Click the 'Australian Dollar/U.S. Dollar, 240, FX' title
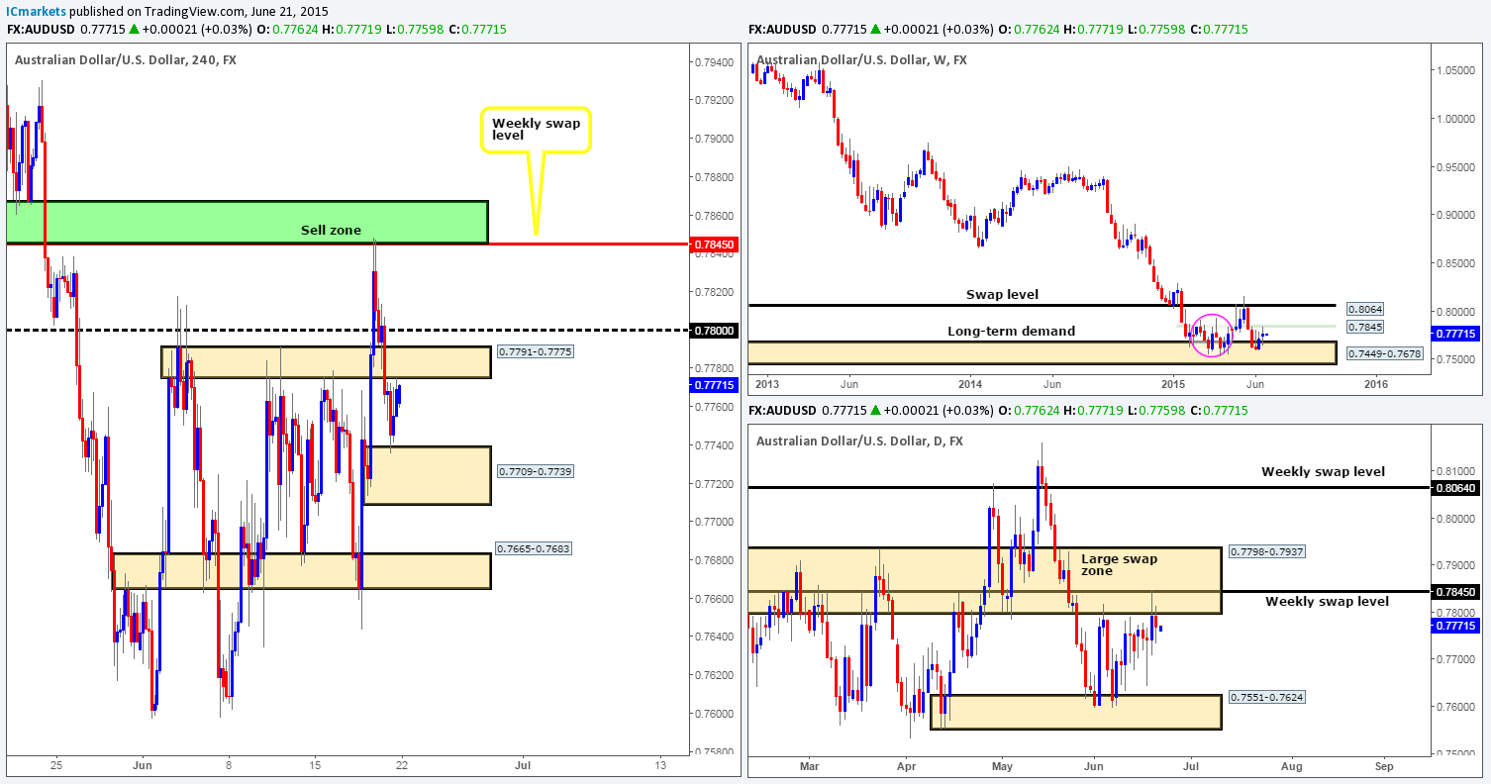This screenshot has height=784, width=1491. point(126,59)
